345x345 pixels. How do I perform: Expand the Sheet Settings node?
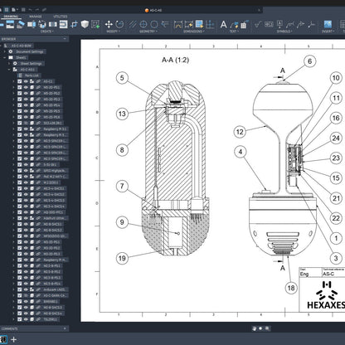9,64
